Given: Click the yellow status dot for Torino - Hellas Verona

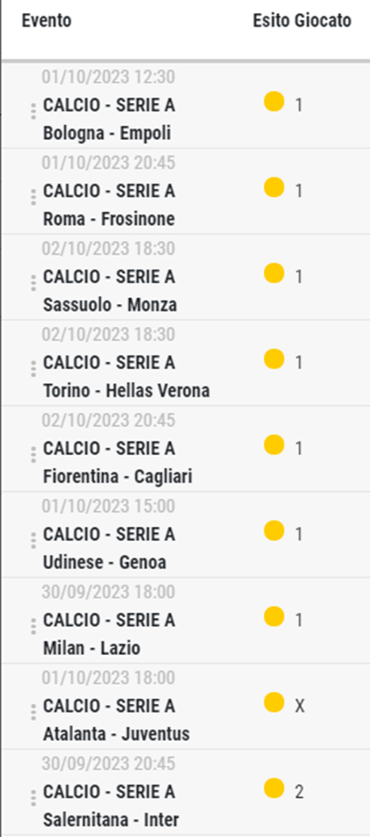Looking at the screenshot, I should tap(274, 359).
